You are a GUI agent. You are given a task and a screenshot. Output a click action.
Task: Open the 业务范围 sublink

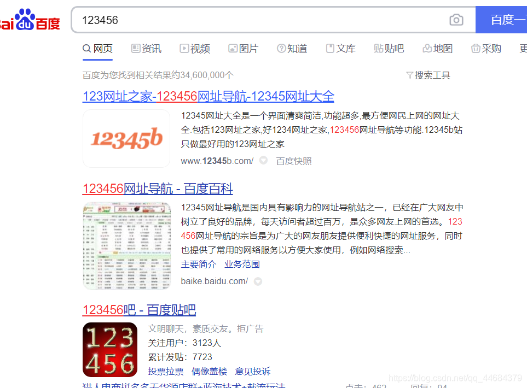coord(242,264)
